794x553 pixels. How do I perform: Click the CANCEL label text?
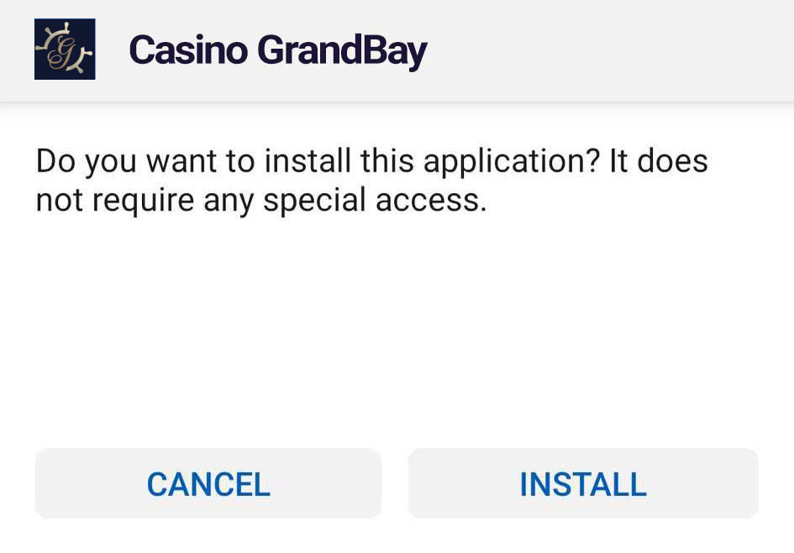click(x=208, y=484)
